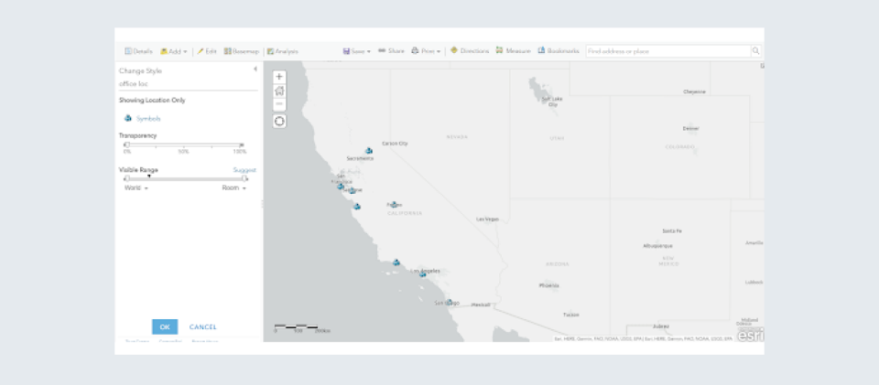Open the Measure tool
The width and height of the screenshot is (879, 385).
[514, 51]
